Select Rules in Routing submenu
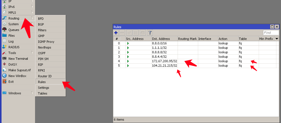The width and height of the screenshot is (281, 123). point(50,82)
